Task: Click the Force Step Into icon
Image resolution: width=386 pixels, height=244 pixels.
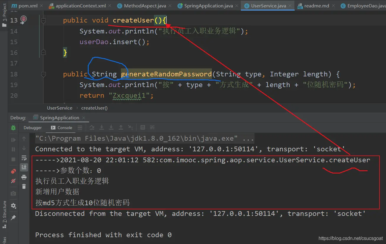Action: (x=111, y=128)
